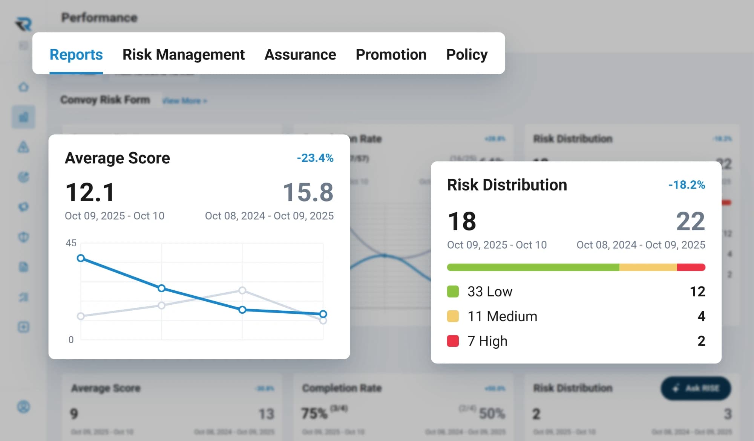The width and height of the screenshot is (754, 441).
Task: Click the plus-square sidebar icon
Action: click(x=23, y=327)
